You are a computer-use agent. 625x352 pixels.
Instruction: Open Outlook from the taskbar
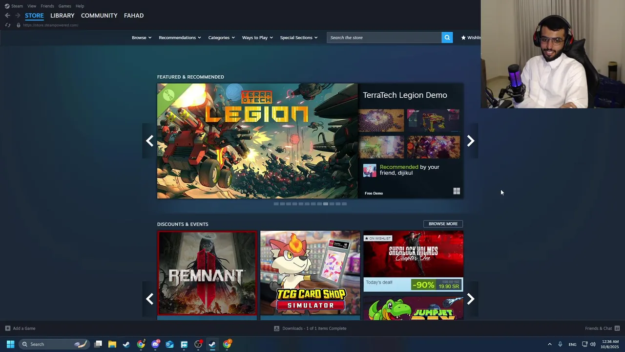pos(169,344)
